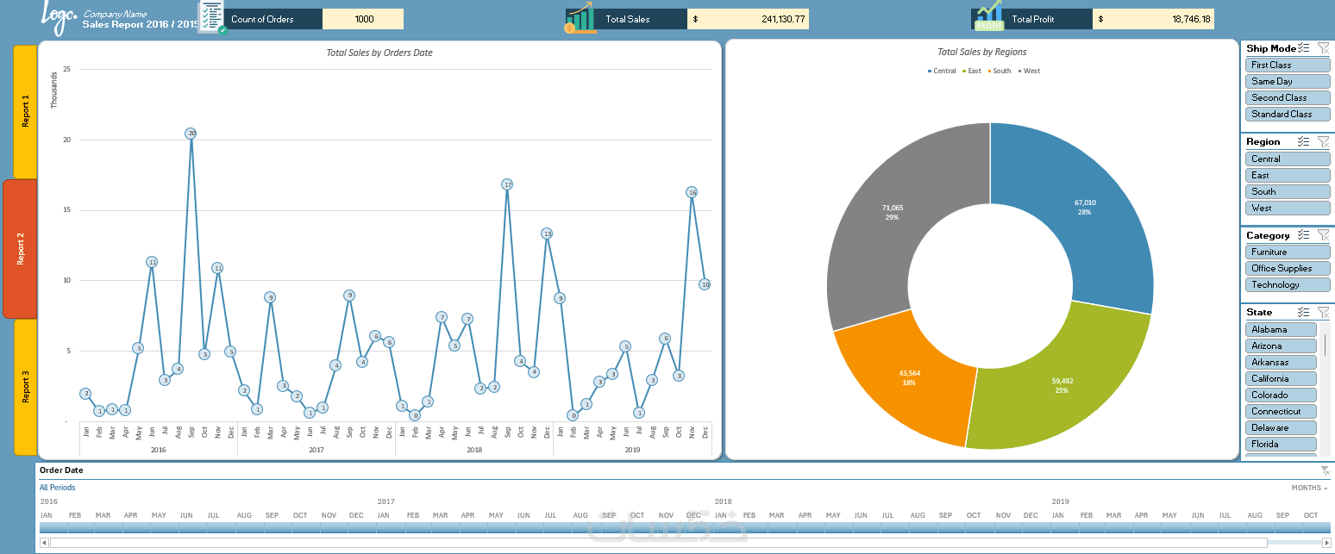Click the Order Date timeline horizontal scrollbar

point(659,543)
